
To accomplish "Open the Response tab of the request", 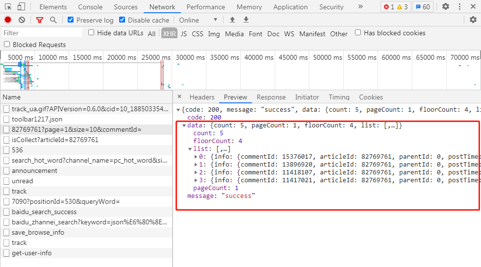I will tap(271, 97).
